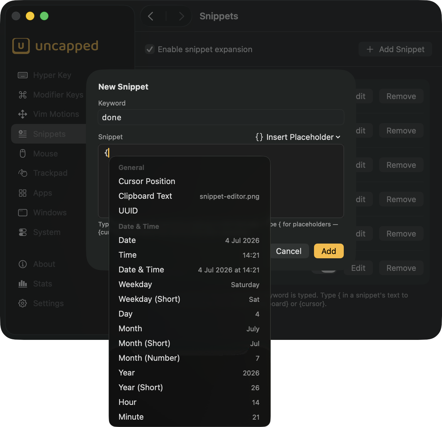442x427 pixels.
Task: Click the Vim Motions arrows icon
Action: coord(23,114)
